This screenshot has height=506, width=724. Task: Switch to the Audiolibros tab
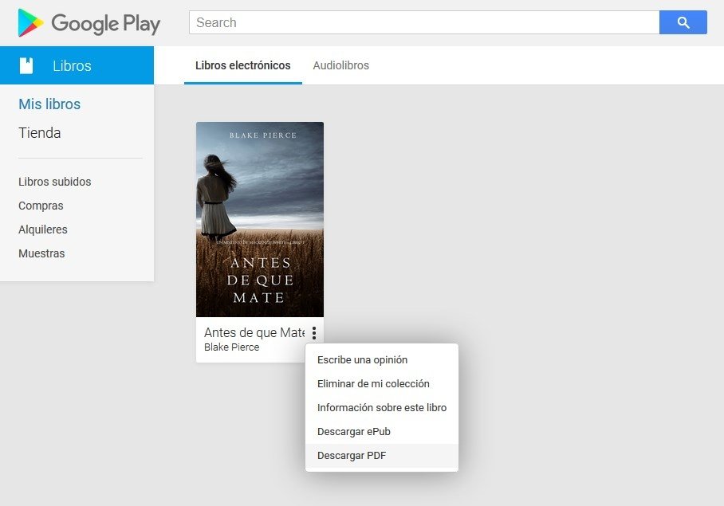[x=340, y=65]
